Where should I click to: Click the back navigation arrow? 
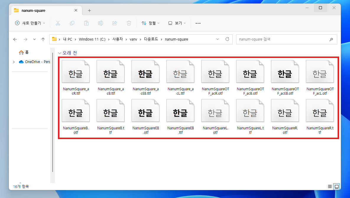point(15,39)
